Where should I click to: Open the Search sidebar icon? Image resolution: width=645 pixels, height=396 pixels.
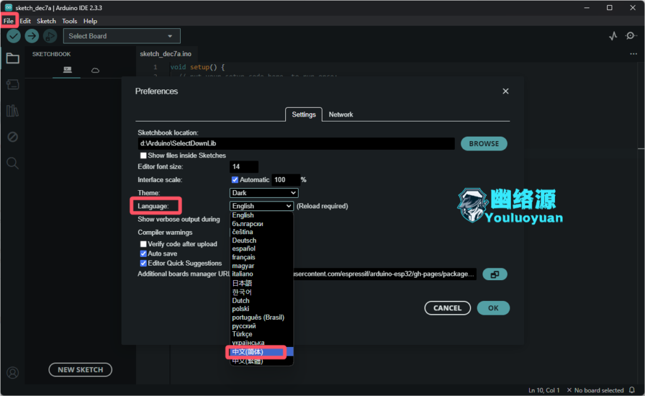(13, 163)
